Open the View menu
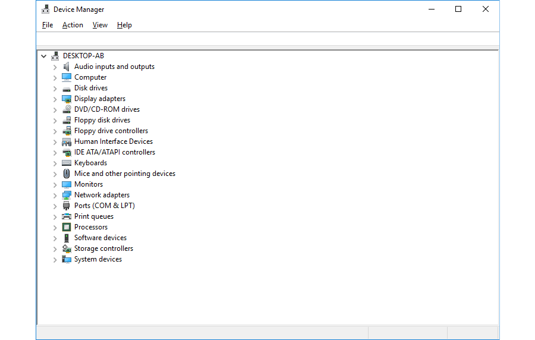This screenshot has height=340, width=535. point(100,25)
